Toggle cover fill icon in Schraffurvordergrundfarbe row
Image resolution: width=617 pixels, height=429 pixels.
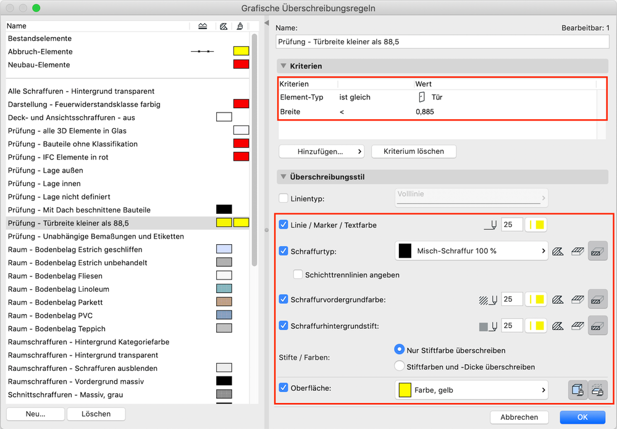coord(577,300)
